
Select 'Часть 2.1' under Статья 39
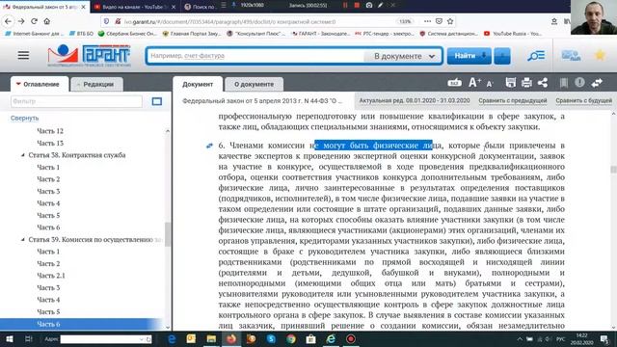pos(51,276)
